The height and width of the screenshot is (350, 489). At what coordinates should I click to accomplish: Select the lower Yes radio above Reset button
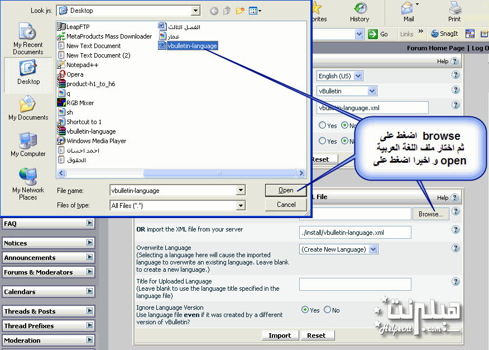tap(322, 141)
